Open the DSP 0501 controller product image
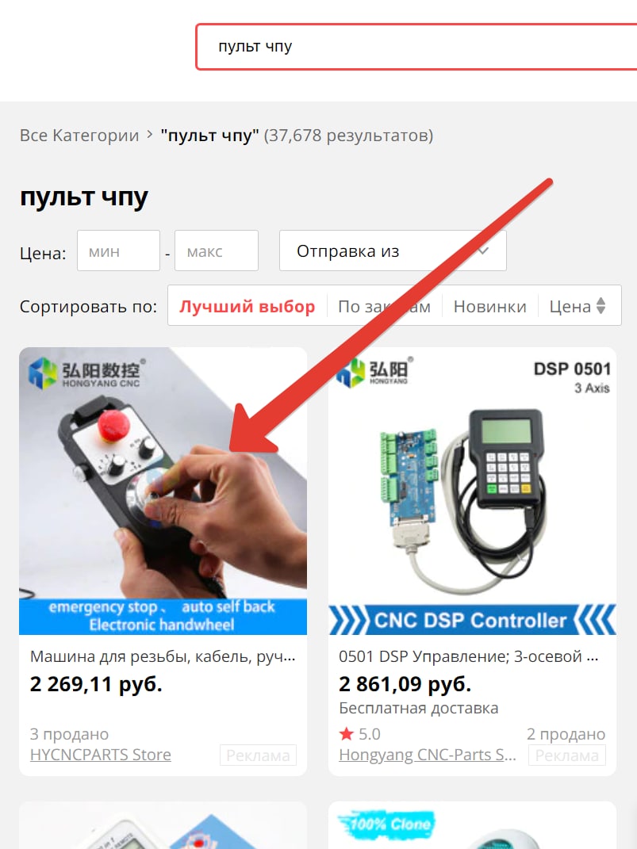Viewport: 637px width, 849px height. [x=472, y=491]
